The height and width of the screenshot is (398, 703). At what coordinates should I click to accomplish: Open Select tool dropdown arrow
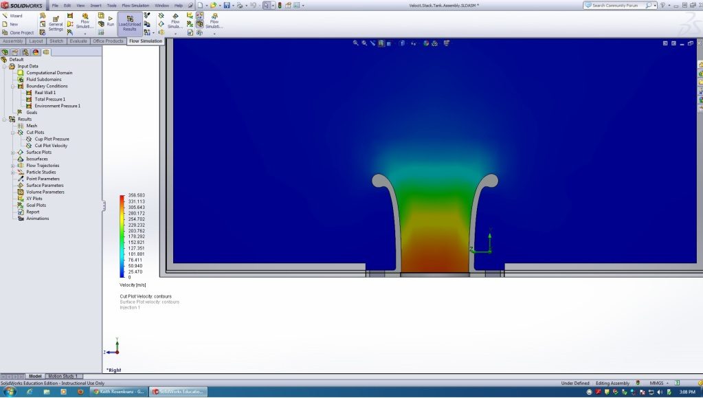[x=273, y=5]
